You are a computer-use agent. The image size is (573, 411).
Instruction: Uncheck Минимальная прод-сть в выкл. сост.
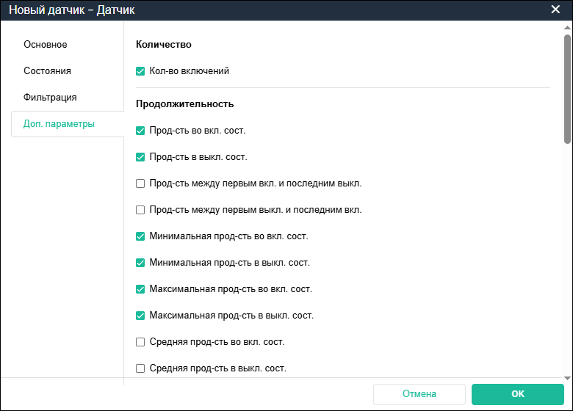coord(140,263)
